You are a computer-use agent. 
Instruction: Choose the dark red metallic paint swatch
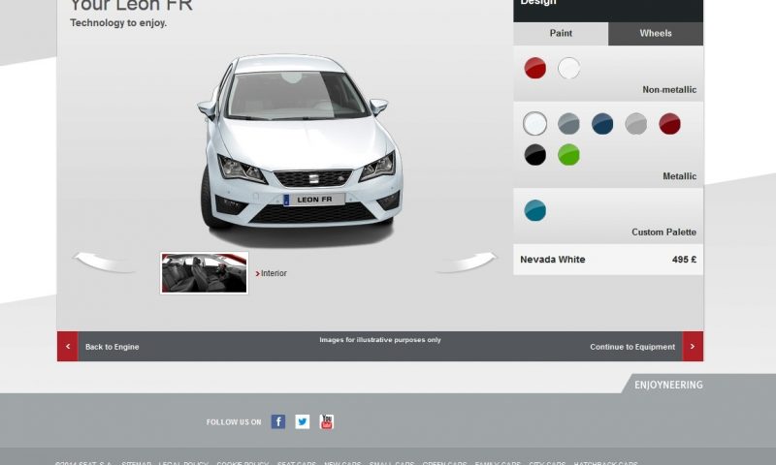(x=669, y=124)
